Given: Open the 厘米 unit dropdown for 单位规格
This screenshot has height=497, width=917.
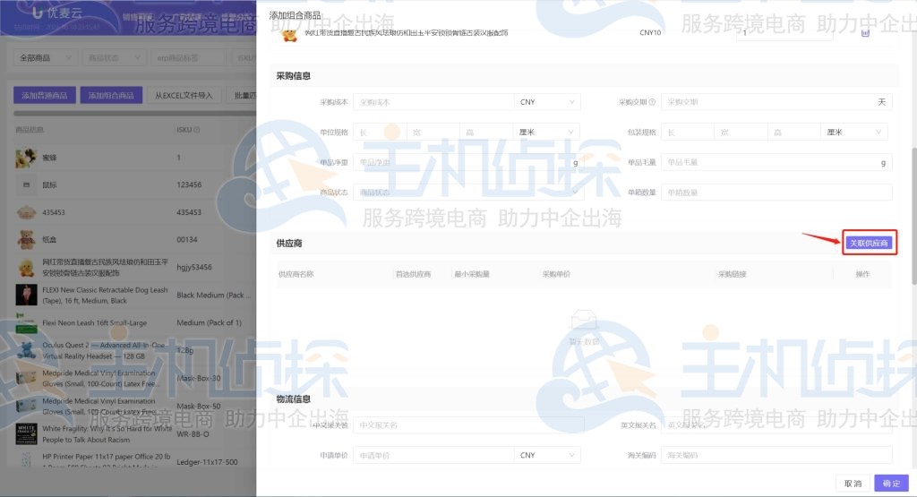Looking at the screenshot, I should [x=546, y=133].
